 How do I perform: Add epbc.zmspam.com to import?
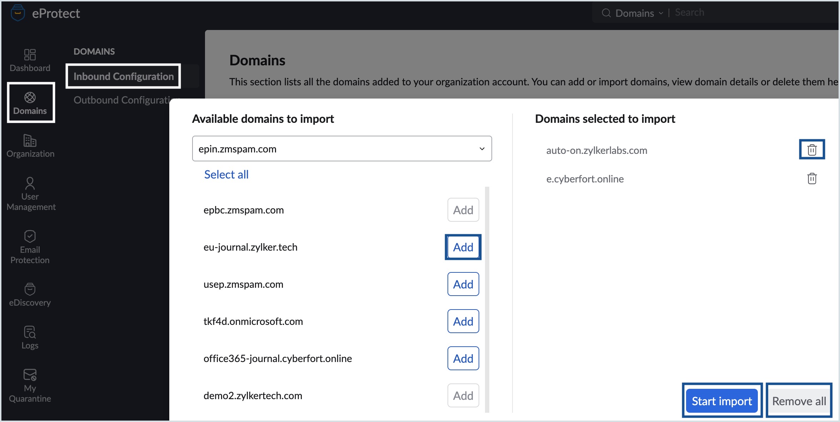tap(463, 210)
